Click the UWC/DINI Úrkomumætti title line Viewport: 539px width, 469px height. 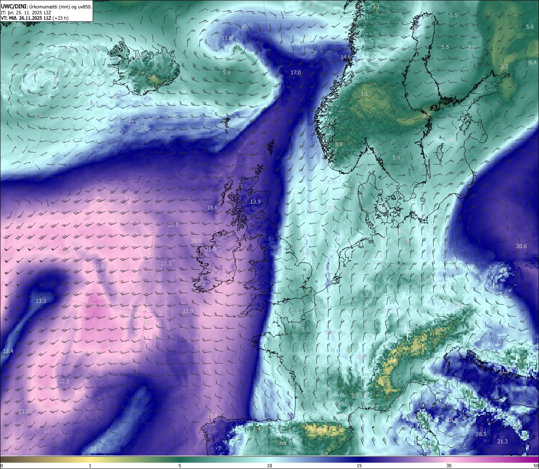pos(46,7)
